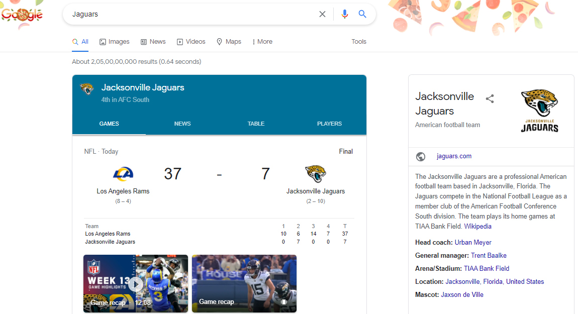Share the Jacksonville Jaguars knowledge panel
This screenshot has width=578, height=314.
point(490,98)
